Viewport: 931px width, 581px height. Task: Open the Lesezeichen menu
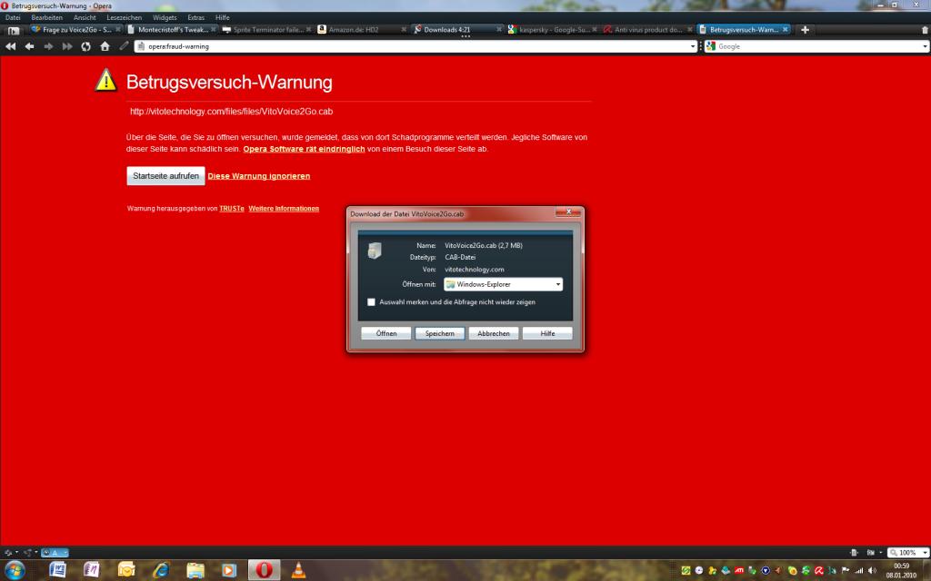[124, 18]
